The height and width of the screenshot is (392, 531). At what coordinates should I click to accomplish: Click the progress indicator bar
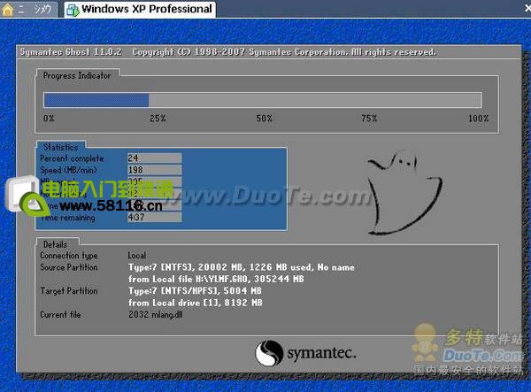(262, 101)
